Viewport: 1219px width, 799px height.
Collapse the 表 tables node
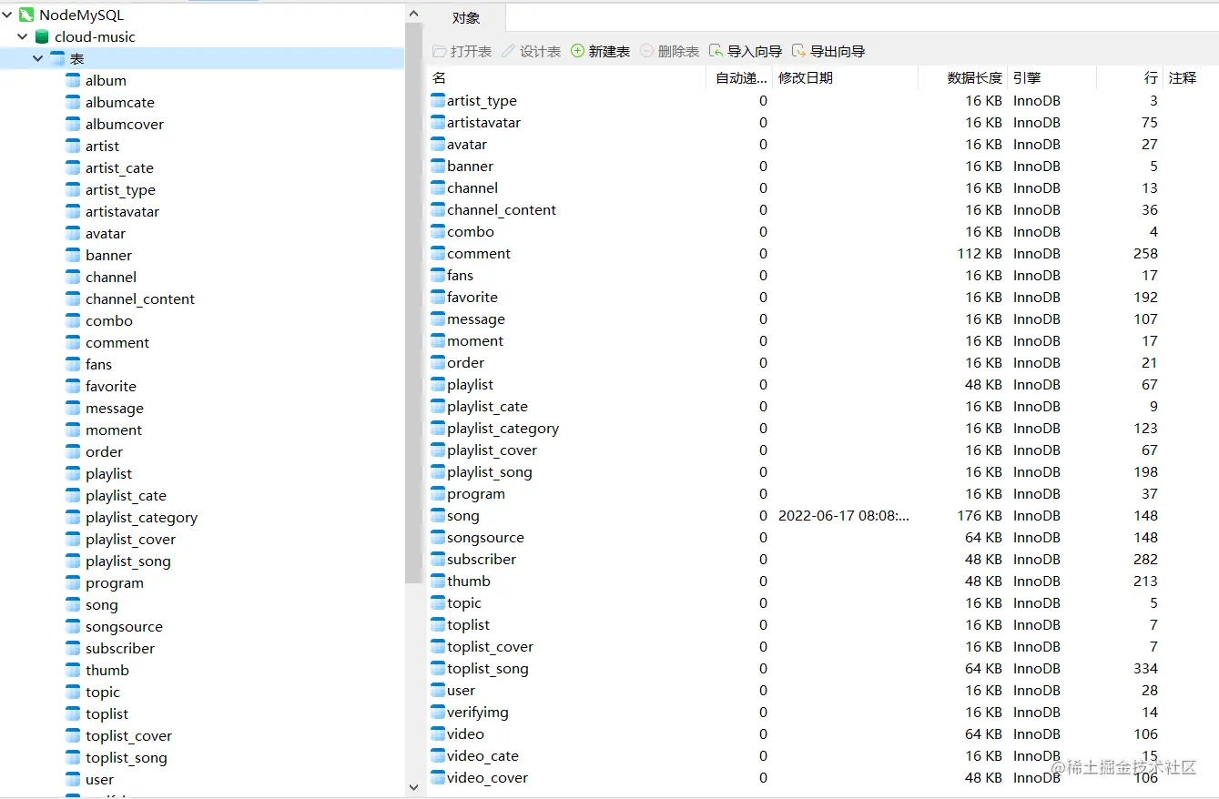[x=37, y=58]
